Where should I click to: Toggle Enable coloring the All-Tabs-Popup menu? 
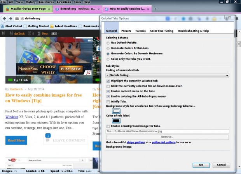click(108, 97)
